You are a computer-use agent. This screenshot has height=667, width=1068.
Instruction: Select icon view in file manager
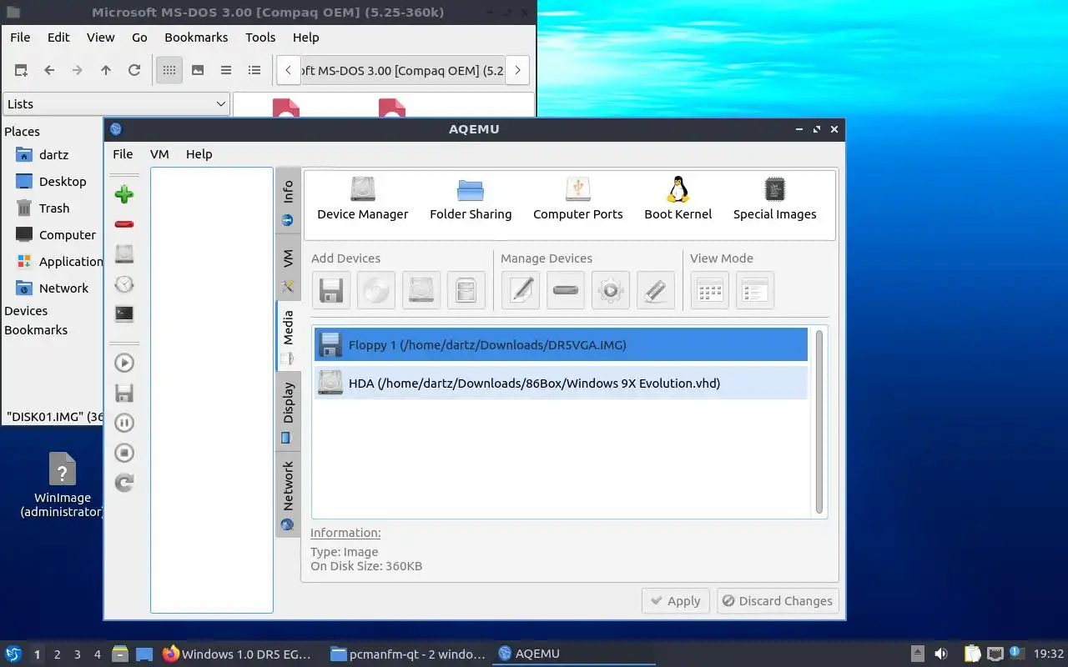pyautogui.click(x=169, y=71)
